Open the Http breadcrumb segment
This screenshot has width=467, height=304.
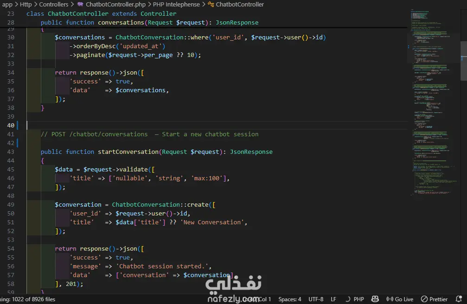coord(26,5)
